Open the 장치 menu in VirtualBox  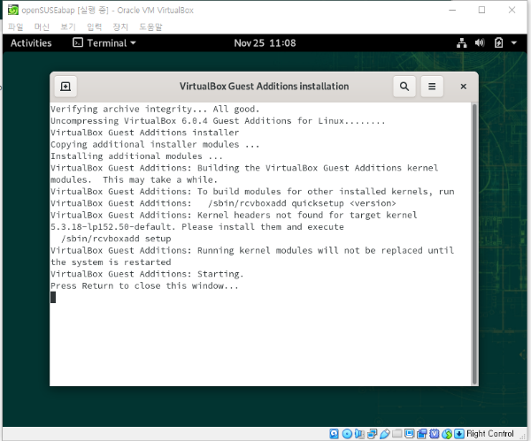click(120, 27)
